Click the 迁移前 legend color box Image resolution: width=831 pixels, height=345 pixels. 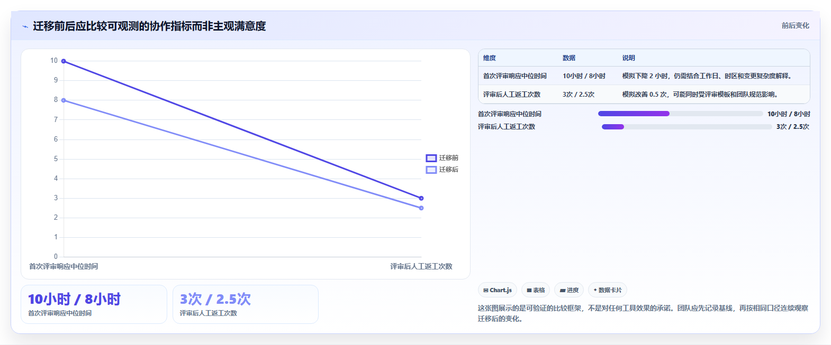(431, 158)
